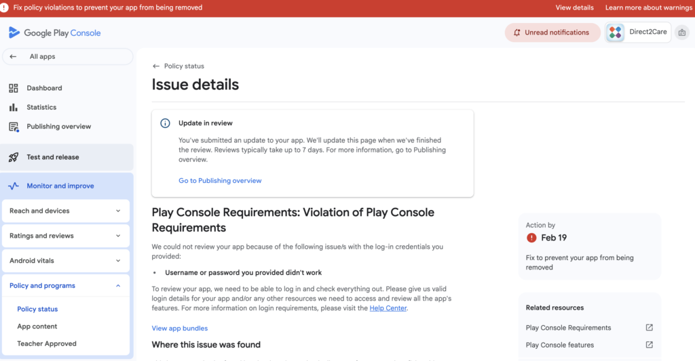Open the Play Console Requirements external link icon
Image resolution: width=695 pixels, height=361 pixels.
pyautogui.click(x=649, y=328)
